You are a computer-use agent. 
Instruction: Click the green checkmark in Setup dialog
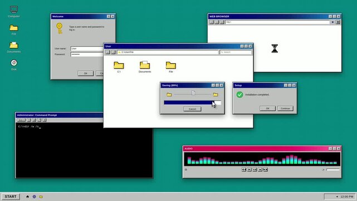[x=239, y=94]
